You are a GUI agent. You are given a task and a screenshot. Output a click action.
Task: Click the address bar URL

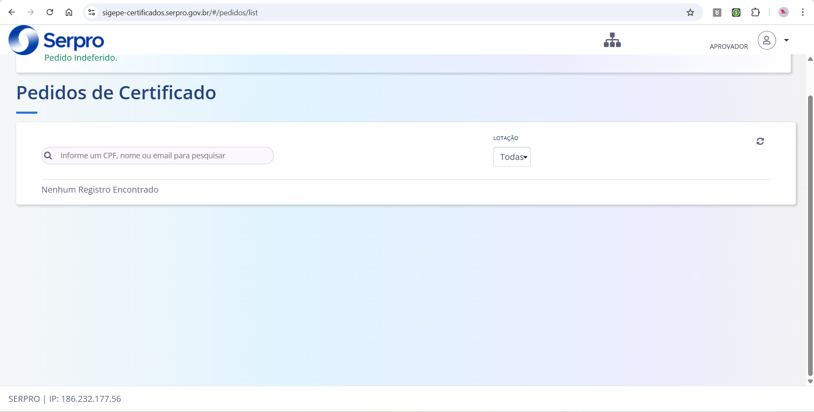(180, 13)
